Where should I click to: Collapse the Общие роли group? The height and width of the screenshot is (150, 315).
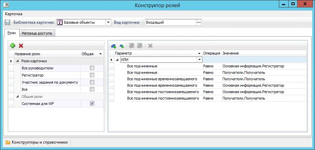[x=18, y=97]
